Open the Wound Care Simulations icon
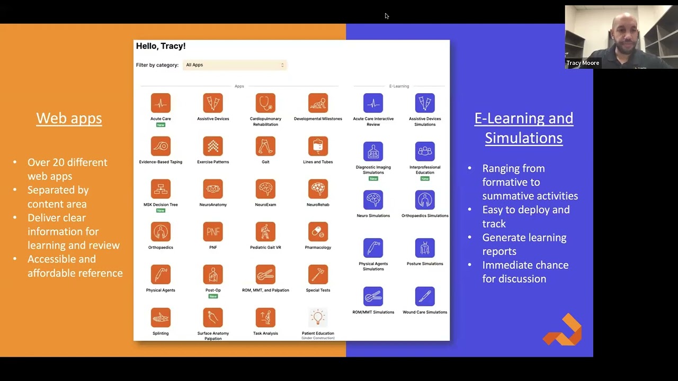 (425, 297)
